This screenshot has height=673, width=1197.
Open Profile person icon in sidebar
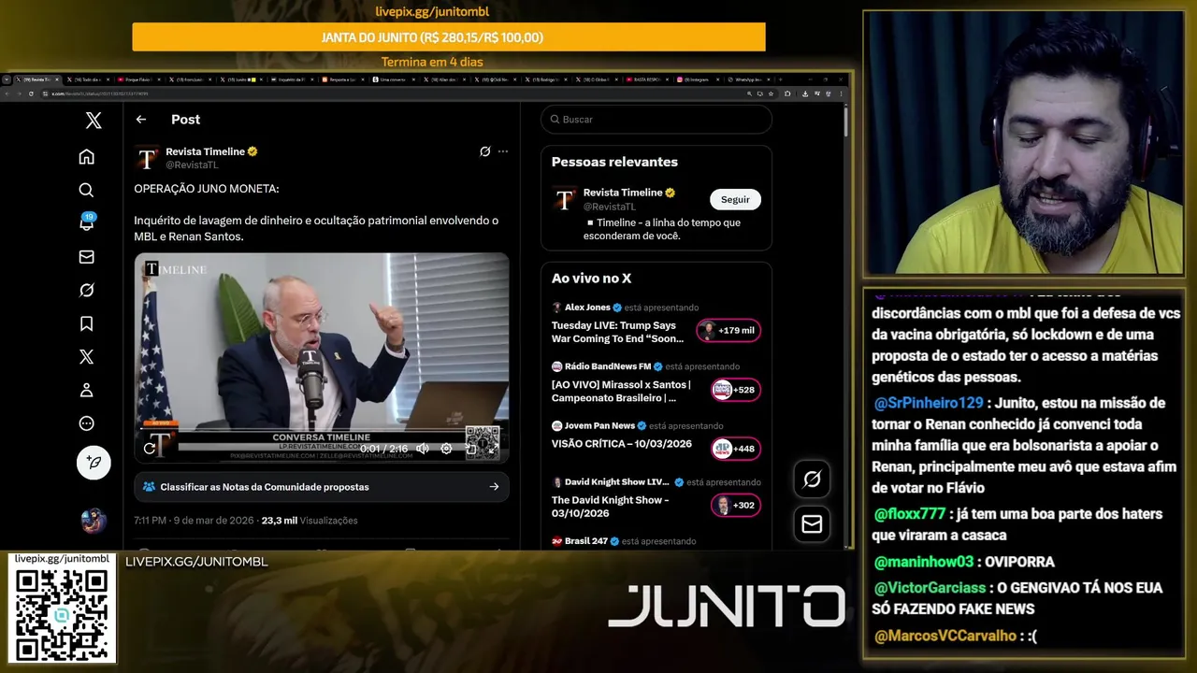click(86, 390)
